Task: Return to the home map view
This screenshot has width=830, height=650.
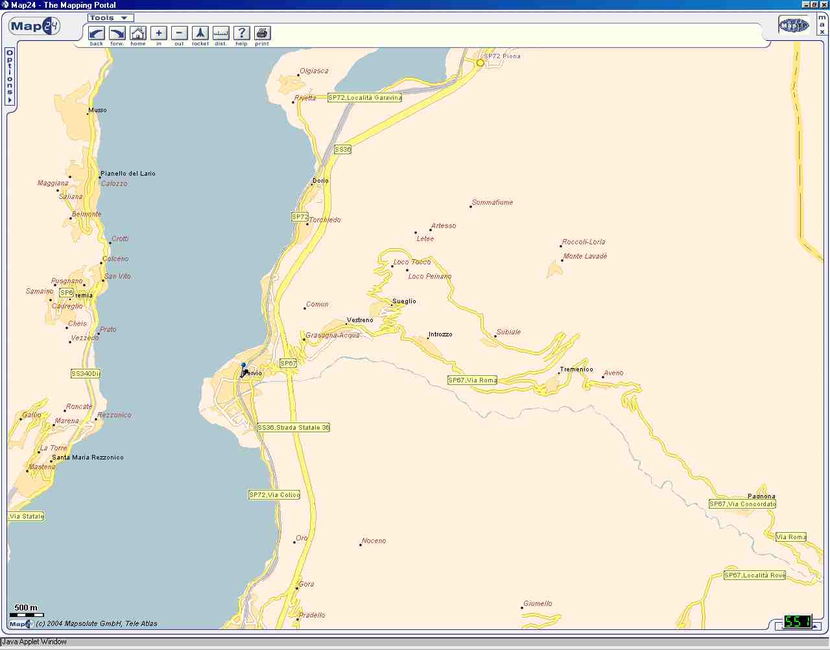Action: tap(138, 33)
